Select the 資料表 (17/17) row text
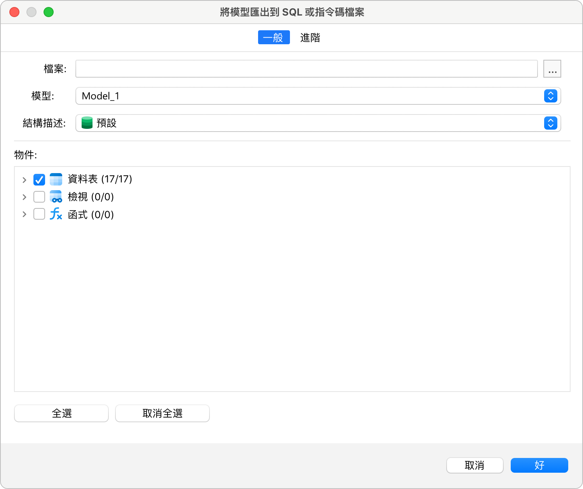The height and width of the screenshot is (489, 583). click(100, 179)
